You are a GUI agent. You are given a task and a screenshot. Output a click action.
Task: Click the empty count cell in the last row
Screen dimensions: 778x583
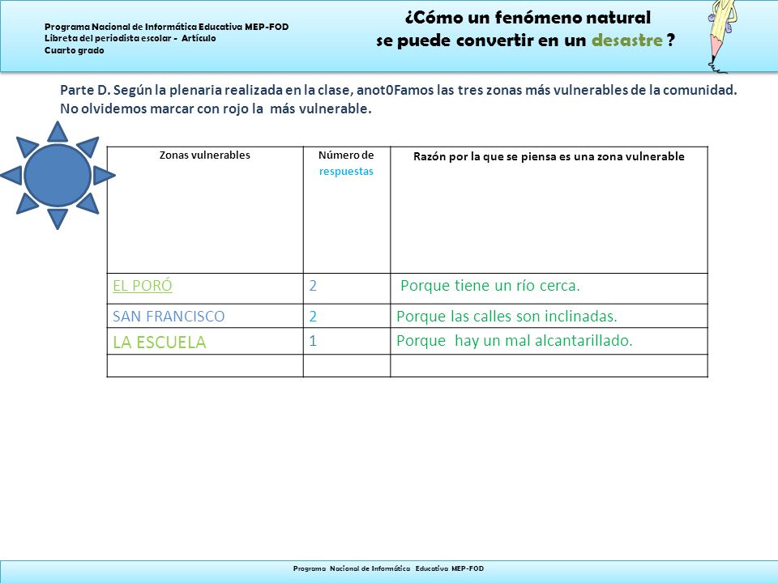[x=347, y=365]
